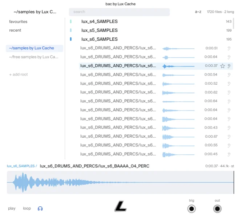Click the waveform thumbnail of the 0:00.45 sample
Viewport: 241px width, 218px height.
pyautogui.click(x=178, y=154)
